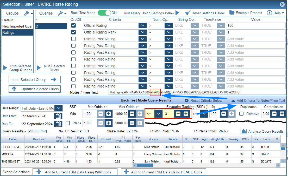Viewport: 288px width, 176px height.
Task: Click the Update Selected Query button
Action: coord(34,89)
